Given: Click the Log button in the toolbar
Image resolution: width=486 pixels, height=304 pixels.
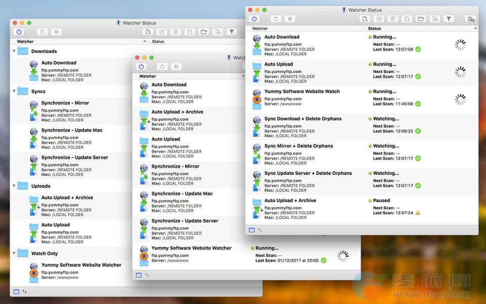Looking at the screenshot, I should tap(471, 19).
